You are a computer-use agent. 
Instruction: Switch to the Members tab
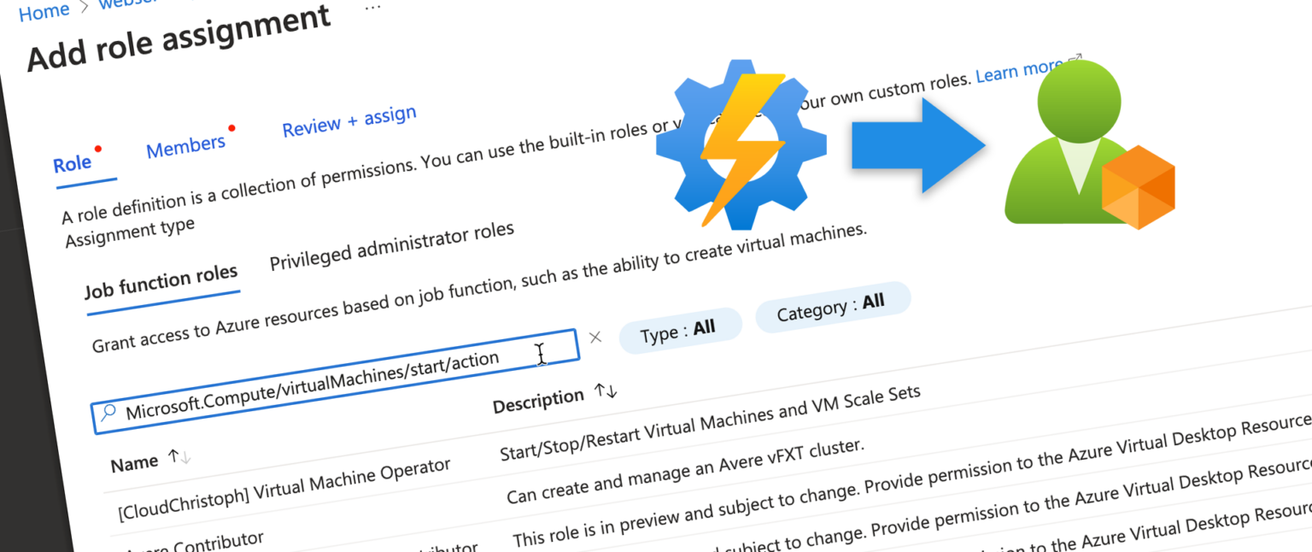(184, 144)
